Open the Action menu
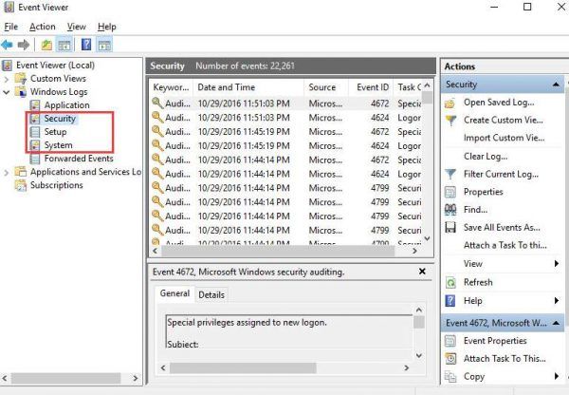Screen dimensions: 569x395 coord(43,27)
